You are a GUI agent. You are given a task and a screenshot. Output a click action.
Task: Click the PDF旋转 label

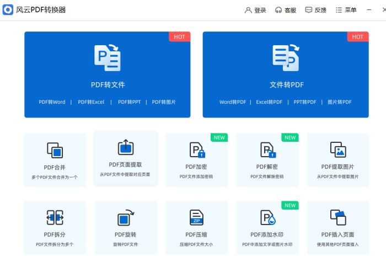(x=125, y=234)
